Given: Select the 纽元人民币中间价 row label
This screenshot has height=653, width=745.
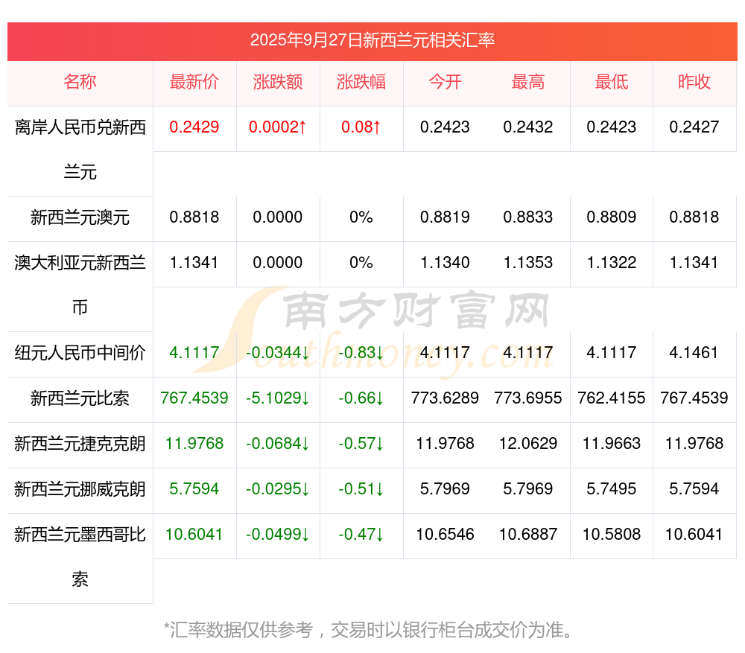Looking at the screenshot, I should [x=80, y=353].
